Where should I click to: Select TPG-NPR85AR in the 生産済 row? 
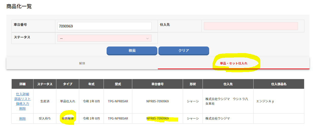pos(118,101)
